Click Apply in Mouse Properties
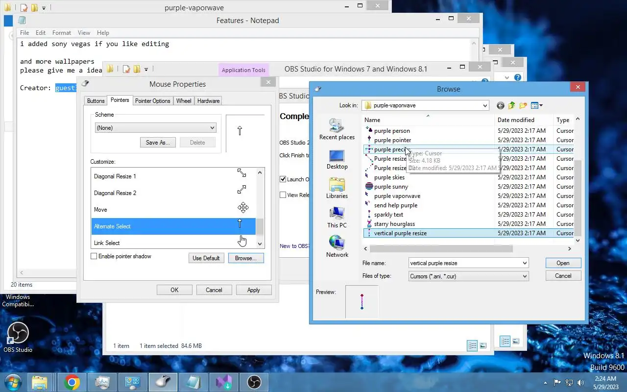This screenshot has width=627, height=392. click(x=254, y=290)
